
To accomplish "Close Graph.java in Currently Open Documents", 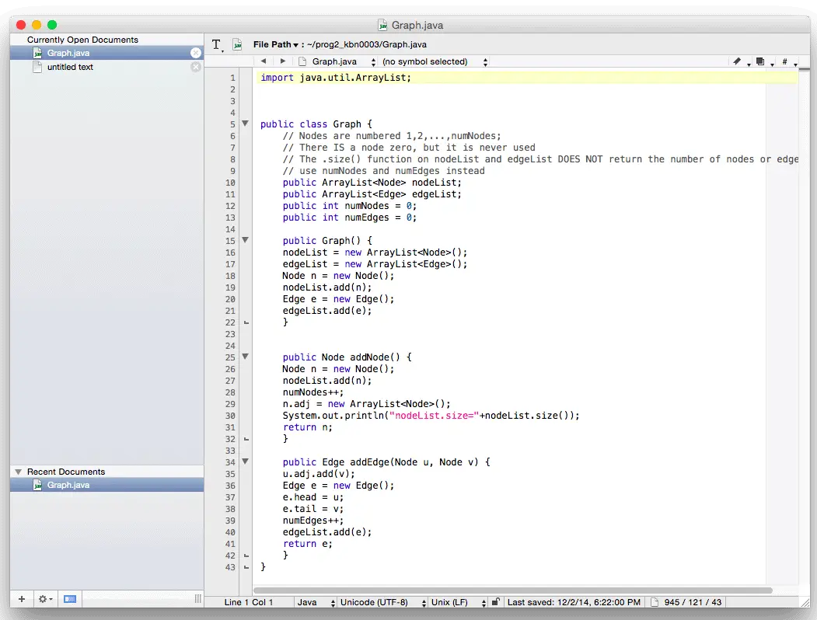I will (x=195, y=53).
